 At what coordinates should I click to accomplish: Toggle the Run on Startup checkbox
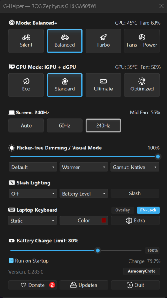click(x=11, y=261)
